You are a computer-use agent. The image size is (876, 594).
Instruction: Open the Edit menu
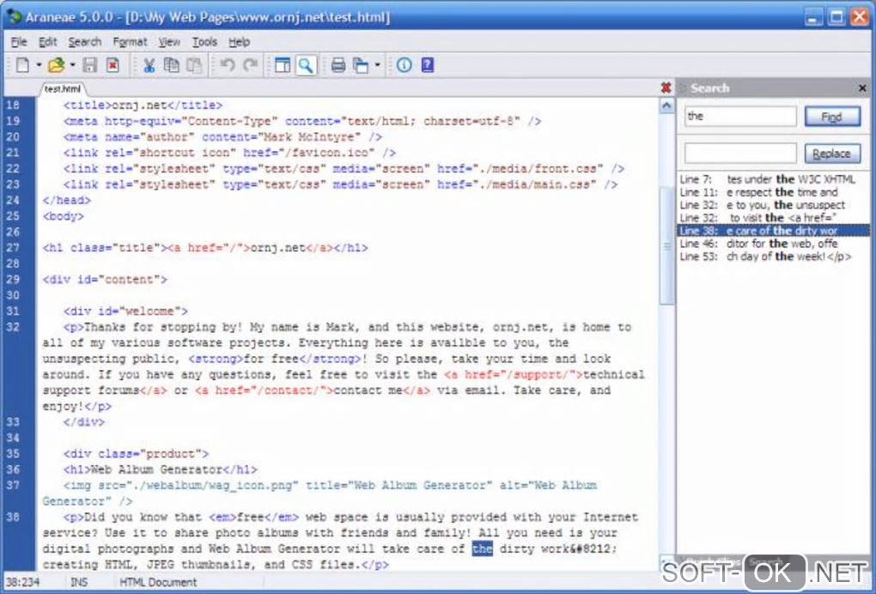pos(47,42)
